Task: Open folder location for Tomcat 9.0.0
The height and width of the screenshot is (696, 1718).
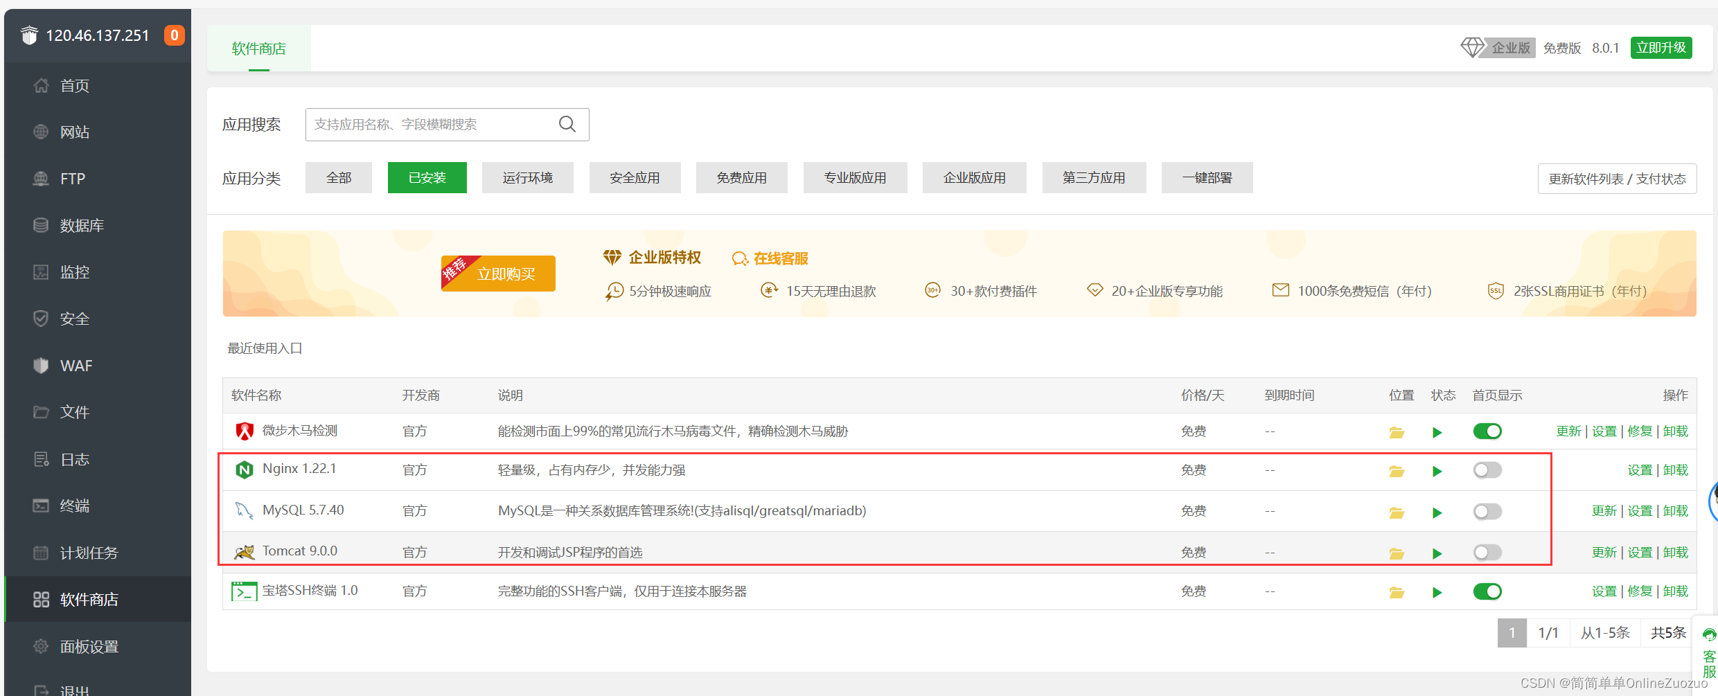Action: (1397, 553)
